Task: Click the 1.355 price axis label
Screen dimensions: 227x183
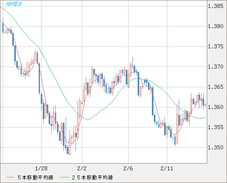Action: click(x=216, y=127)
